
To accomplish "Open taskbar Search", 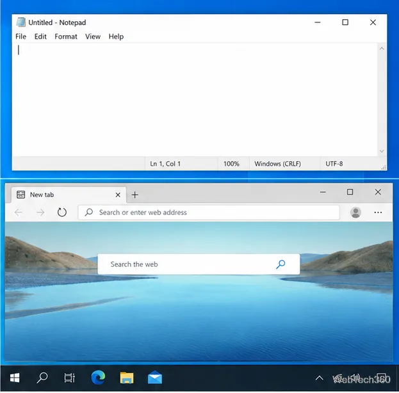I will click(x=42, y=378).
